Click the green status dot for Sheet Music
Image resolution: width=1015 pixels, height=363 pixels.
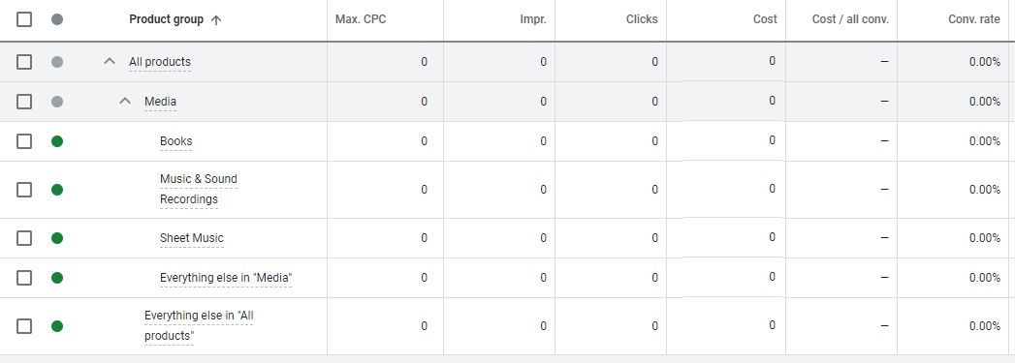(x=57, y=238)
